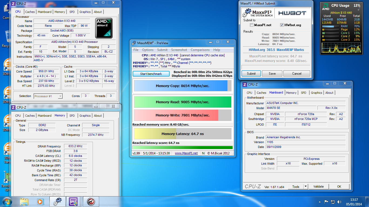Click the green Memory-Read result bar
This screenshot has height=207, width=369.
(183, 102)
